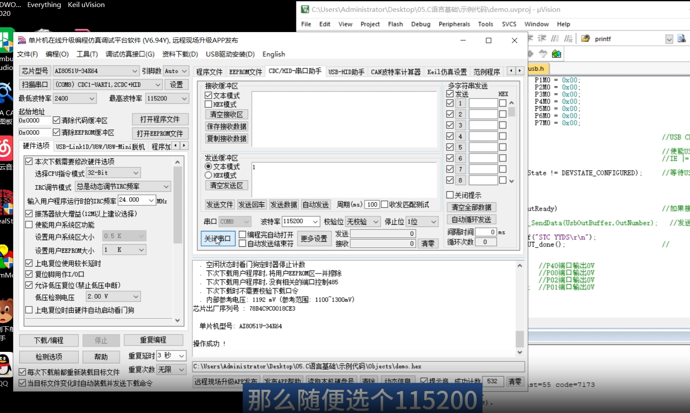Open the 32-Bit CPU instruction mode dropdown

pos(113,173)
